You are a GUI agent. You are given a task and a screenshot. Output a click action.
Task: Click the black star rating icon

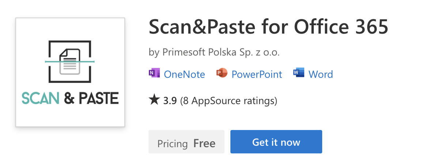[x=154, y=100]
